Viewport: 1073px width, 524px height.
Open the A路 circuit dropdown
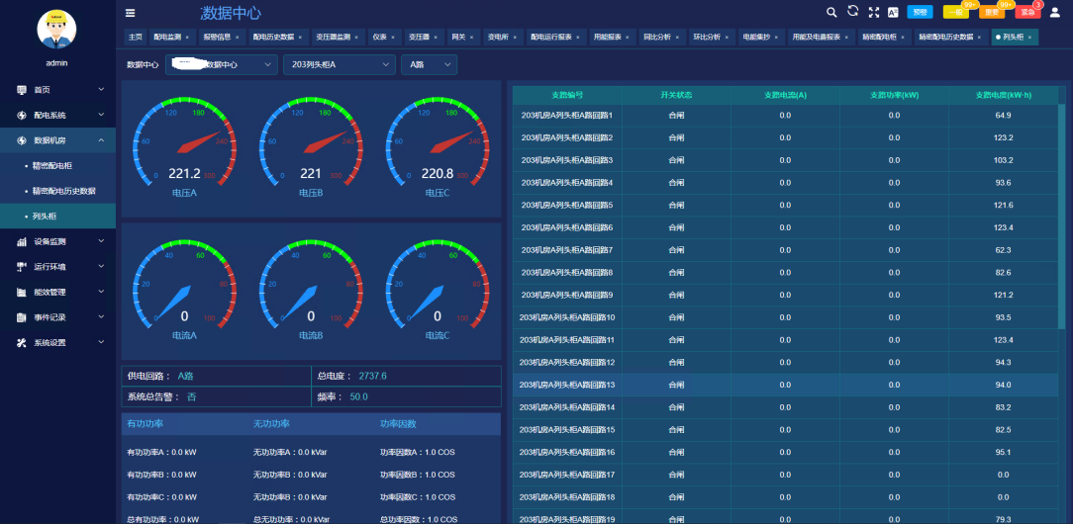point(429,64)
